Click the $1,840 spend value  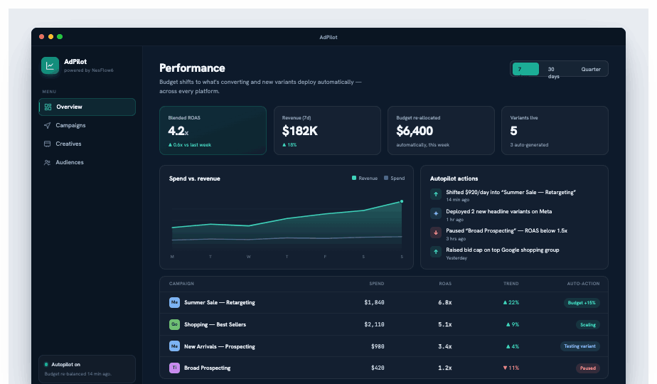[374, 303]
